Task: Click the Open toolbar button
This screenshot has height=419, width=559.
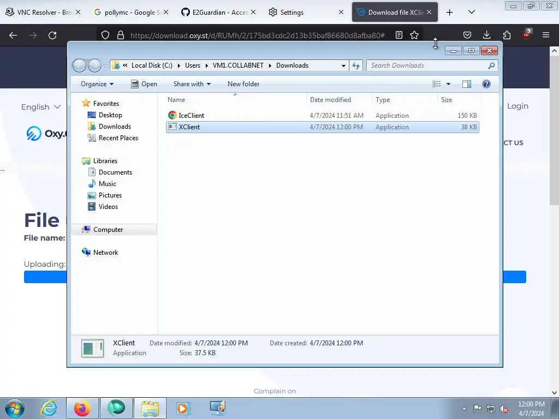Action: [144, 84]
